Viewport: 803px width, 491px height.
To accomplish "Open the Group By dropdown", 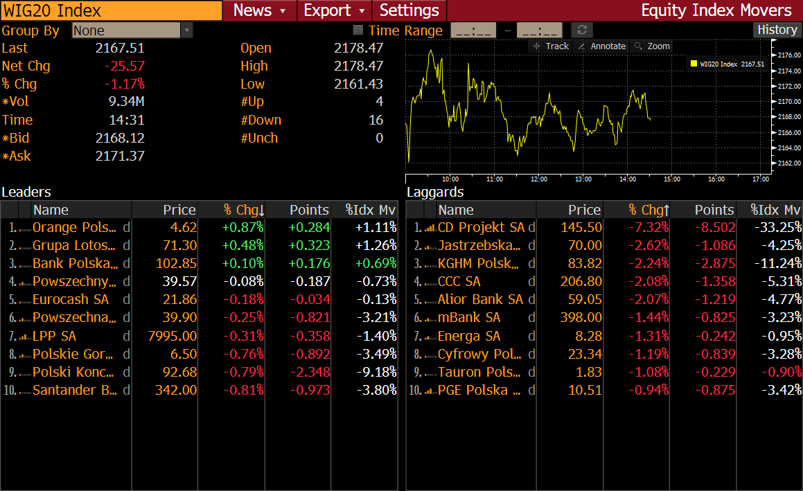I will [x=186, y=30].
